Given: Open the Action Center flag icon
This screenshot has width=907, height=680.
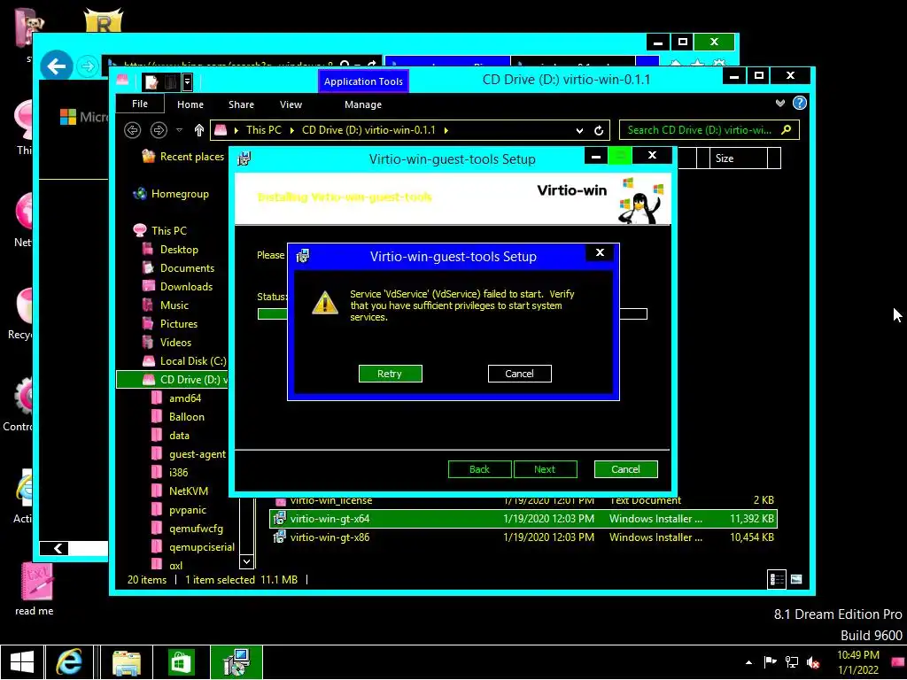Looking at the screenshot, I should coord(770,662).
